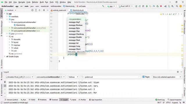The height and width of the screenshot is (104, 186).
Task: Click the Select Opened File target icon
Action: (32, 10)
